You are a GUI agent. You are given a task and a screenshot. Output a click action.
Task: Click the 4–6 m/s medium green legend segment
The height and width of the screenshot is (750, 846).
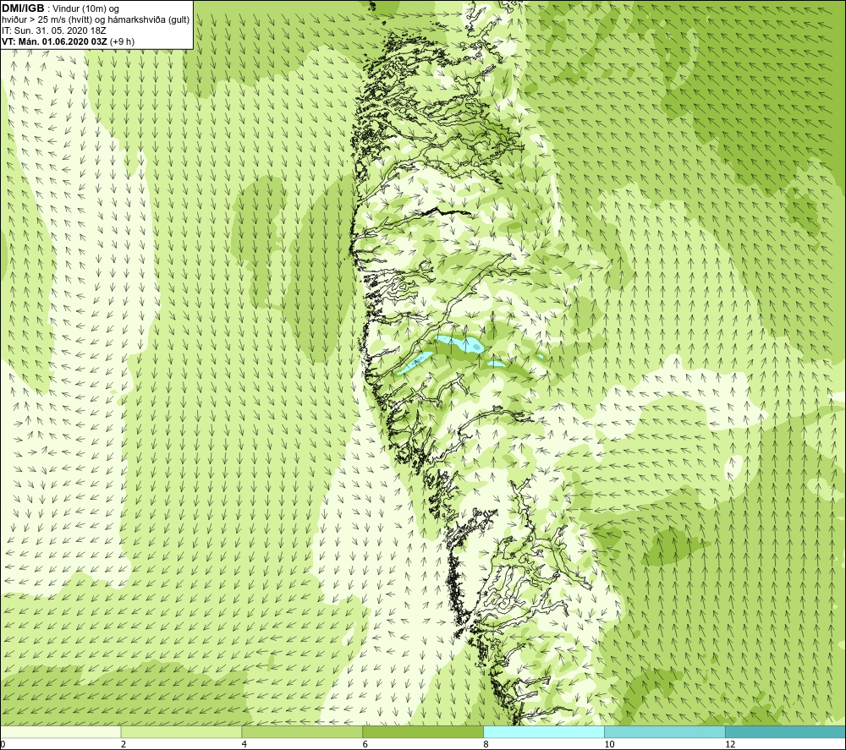click(302, 731)
